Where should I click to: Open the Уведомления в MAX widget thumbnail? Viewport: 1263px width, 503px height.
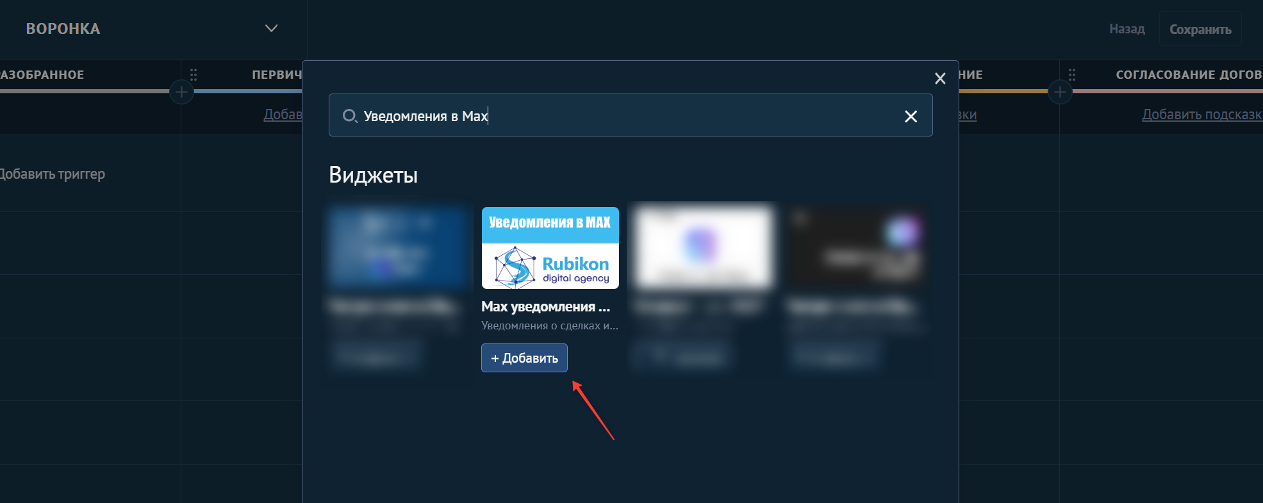click(x=550, y=247)
